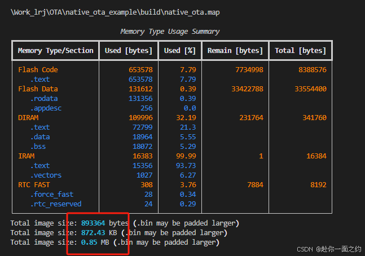Click the Used [bytes] column header

tap(129, 51)
